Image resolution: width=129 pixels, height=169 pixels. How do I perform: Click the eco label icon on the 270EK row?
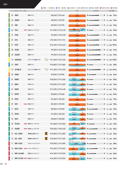tap(46, 69)
